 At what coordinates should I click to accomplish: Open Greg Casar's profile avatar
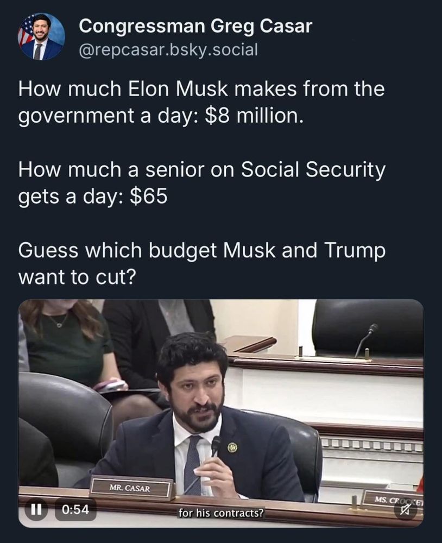click(42, 36)
